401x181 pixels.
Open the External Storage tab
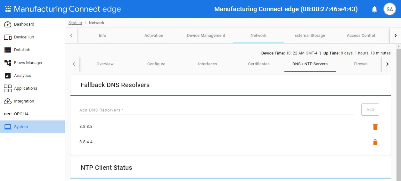(310, 36)
